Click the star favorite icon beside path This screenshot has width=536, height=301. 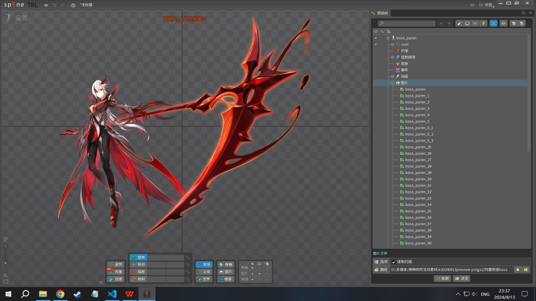coord(518,270)
